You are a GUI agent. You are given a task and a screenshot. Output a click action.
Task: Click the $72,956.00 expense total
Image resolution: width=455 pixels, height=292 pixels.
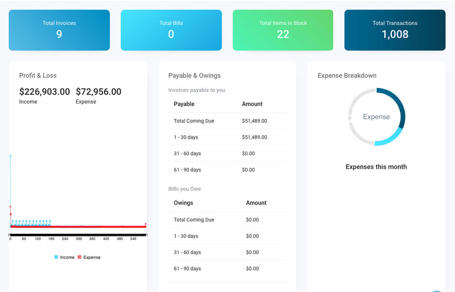pos(99,91)
